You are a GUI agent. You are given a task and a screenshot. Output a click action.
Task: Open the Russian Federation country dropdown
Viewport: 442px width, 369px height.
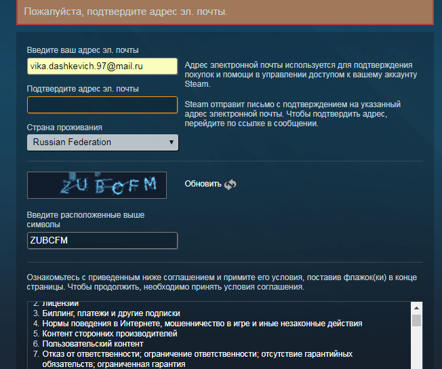tap(102, 142)
